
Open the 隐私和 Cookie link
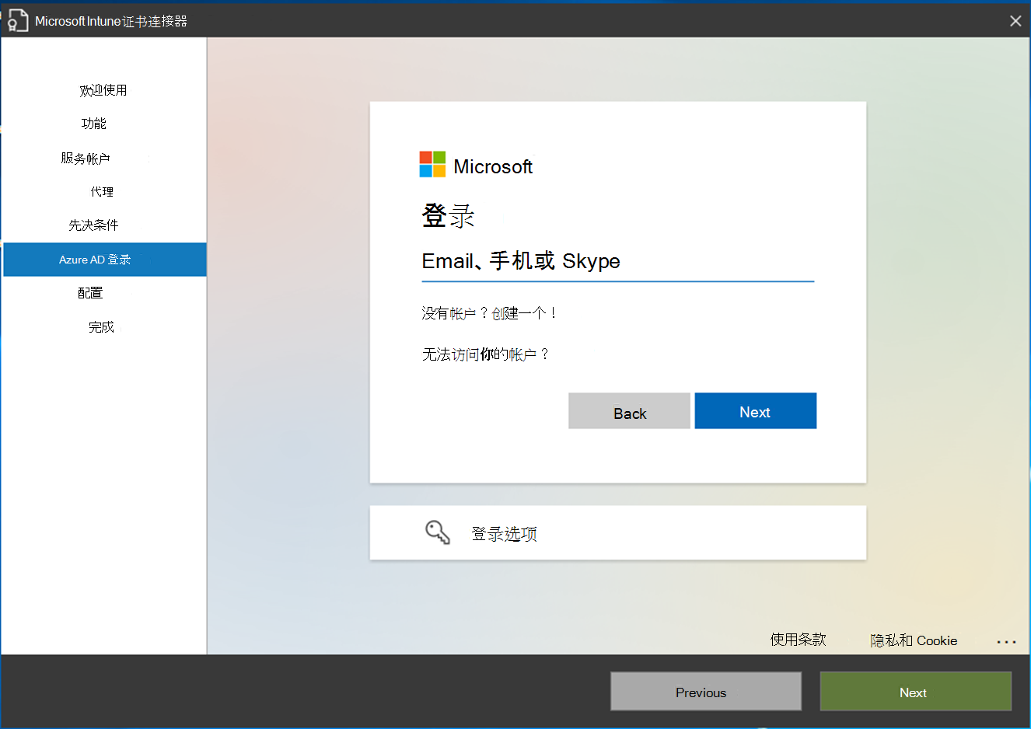pos(914,640)
